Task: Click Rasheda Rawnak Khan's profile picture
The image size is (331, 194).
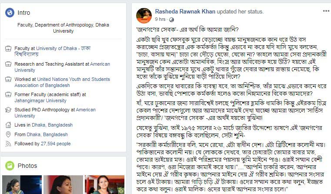Action: coord(144,16)
